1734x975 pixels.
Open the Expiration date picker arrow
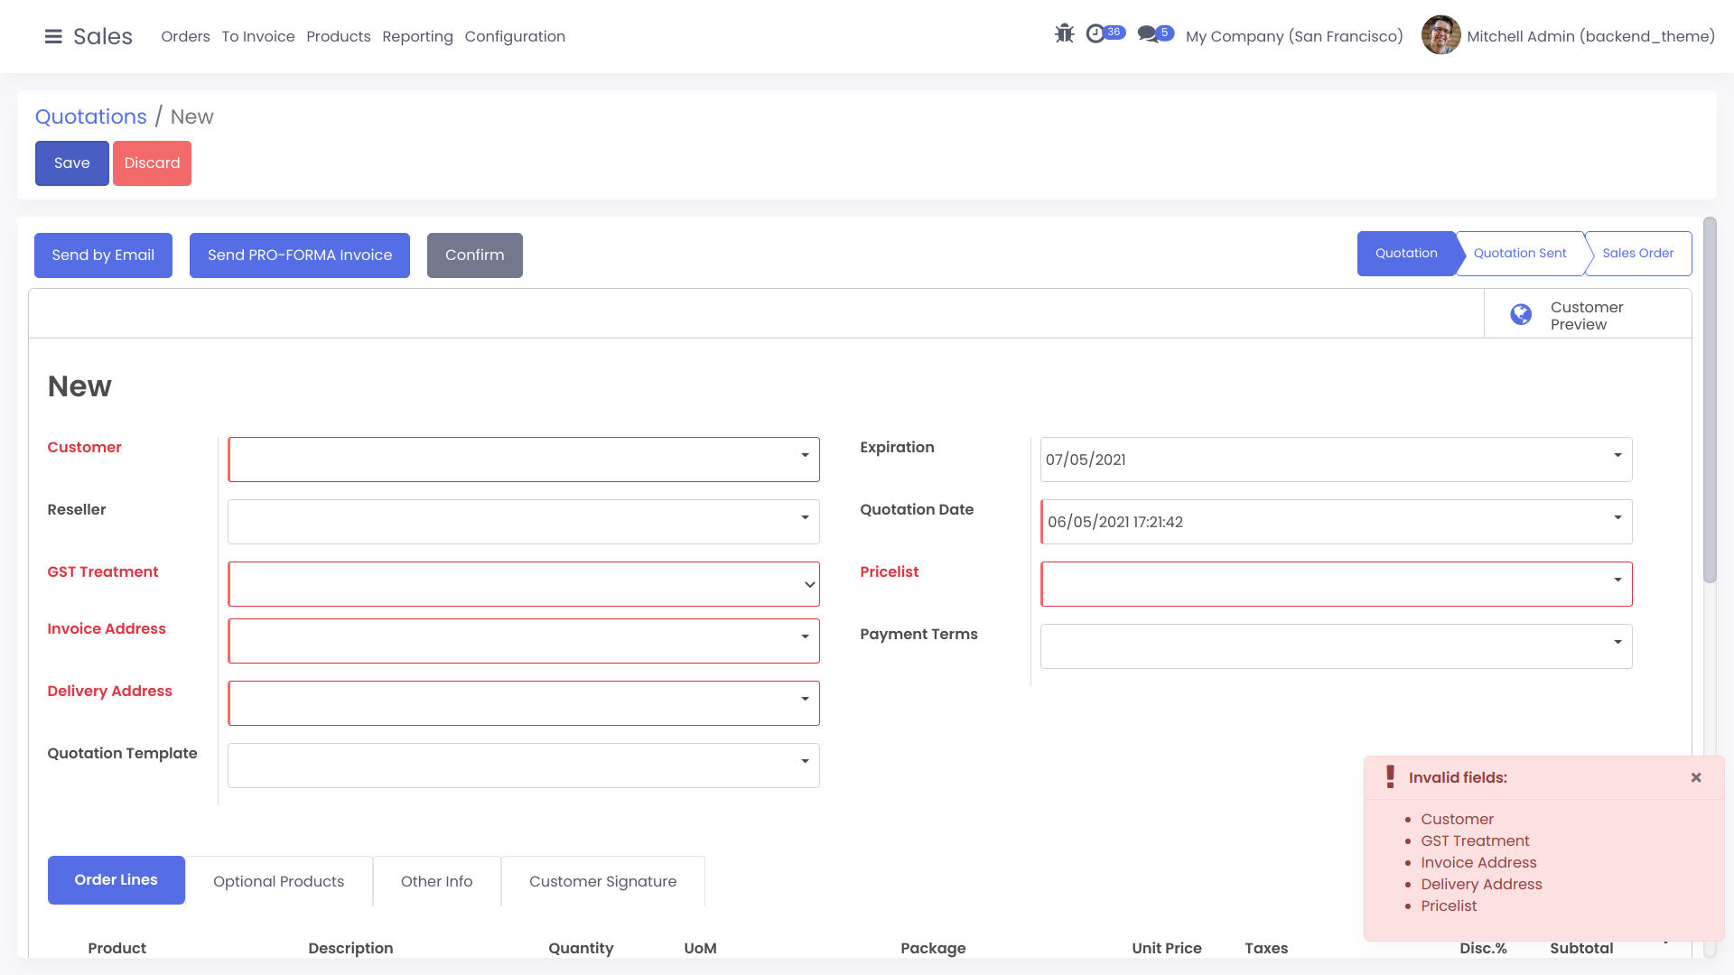[1617, 456]
